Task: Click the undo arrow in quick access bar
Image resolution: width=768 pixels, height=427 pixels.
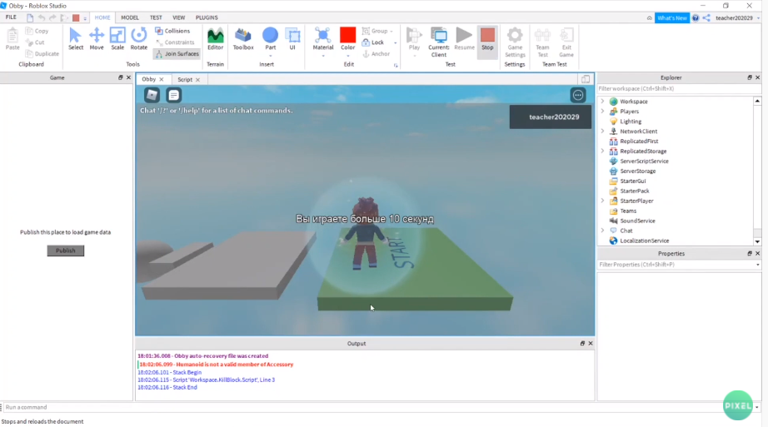Action: pos(42,17)
